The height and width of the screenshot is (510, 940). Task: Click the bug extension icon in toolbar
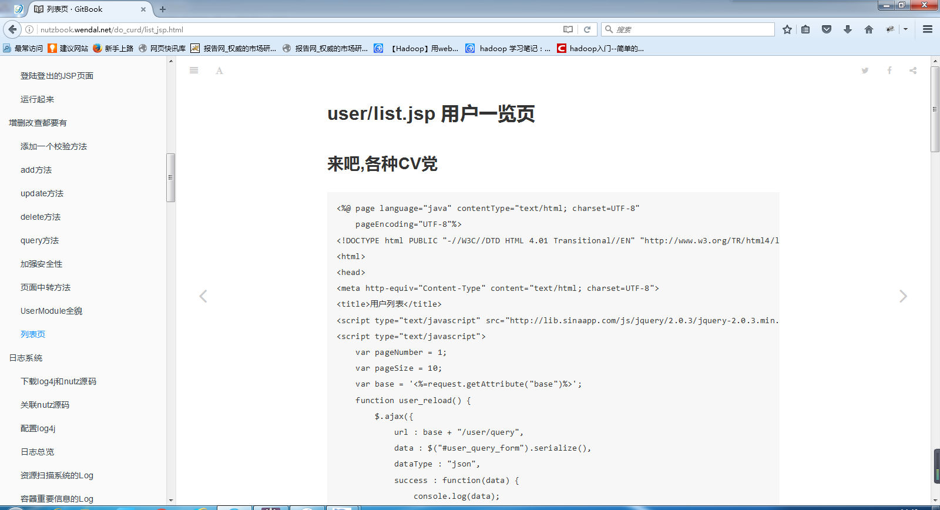point(890,29)
